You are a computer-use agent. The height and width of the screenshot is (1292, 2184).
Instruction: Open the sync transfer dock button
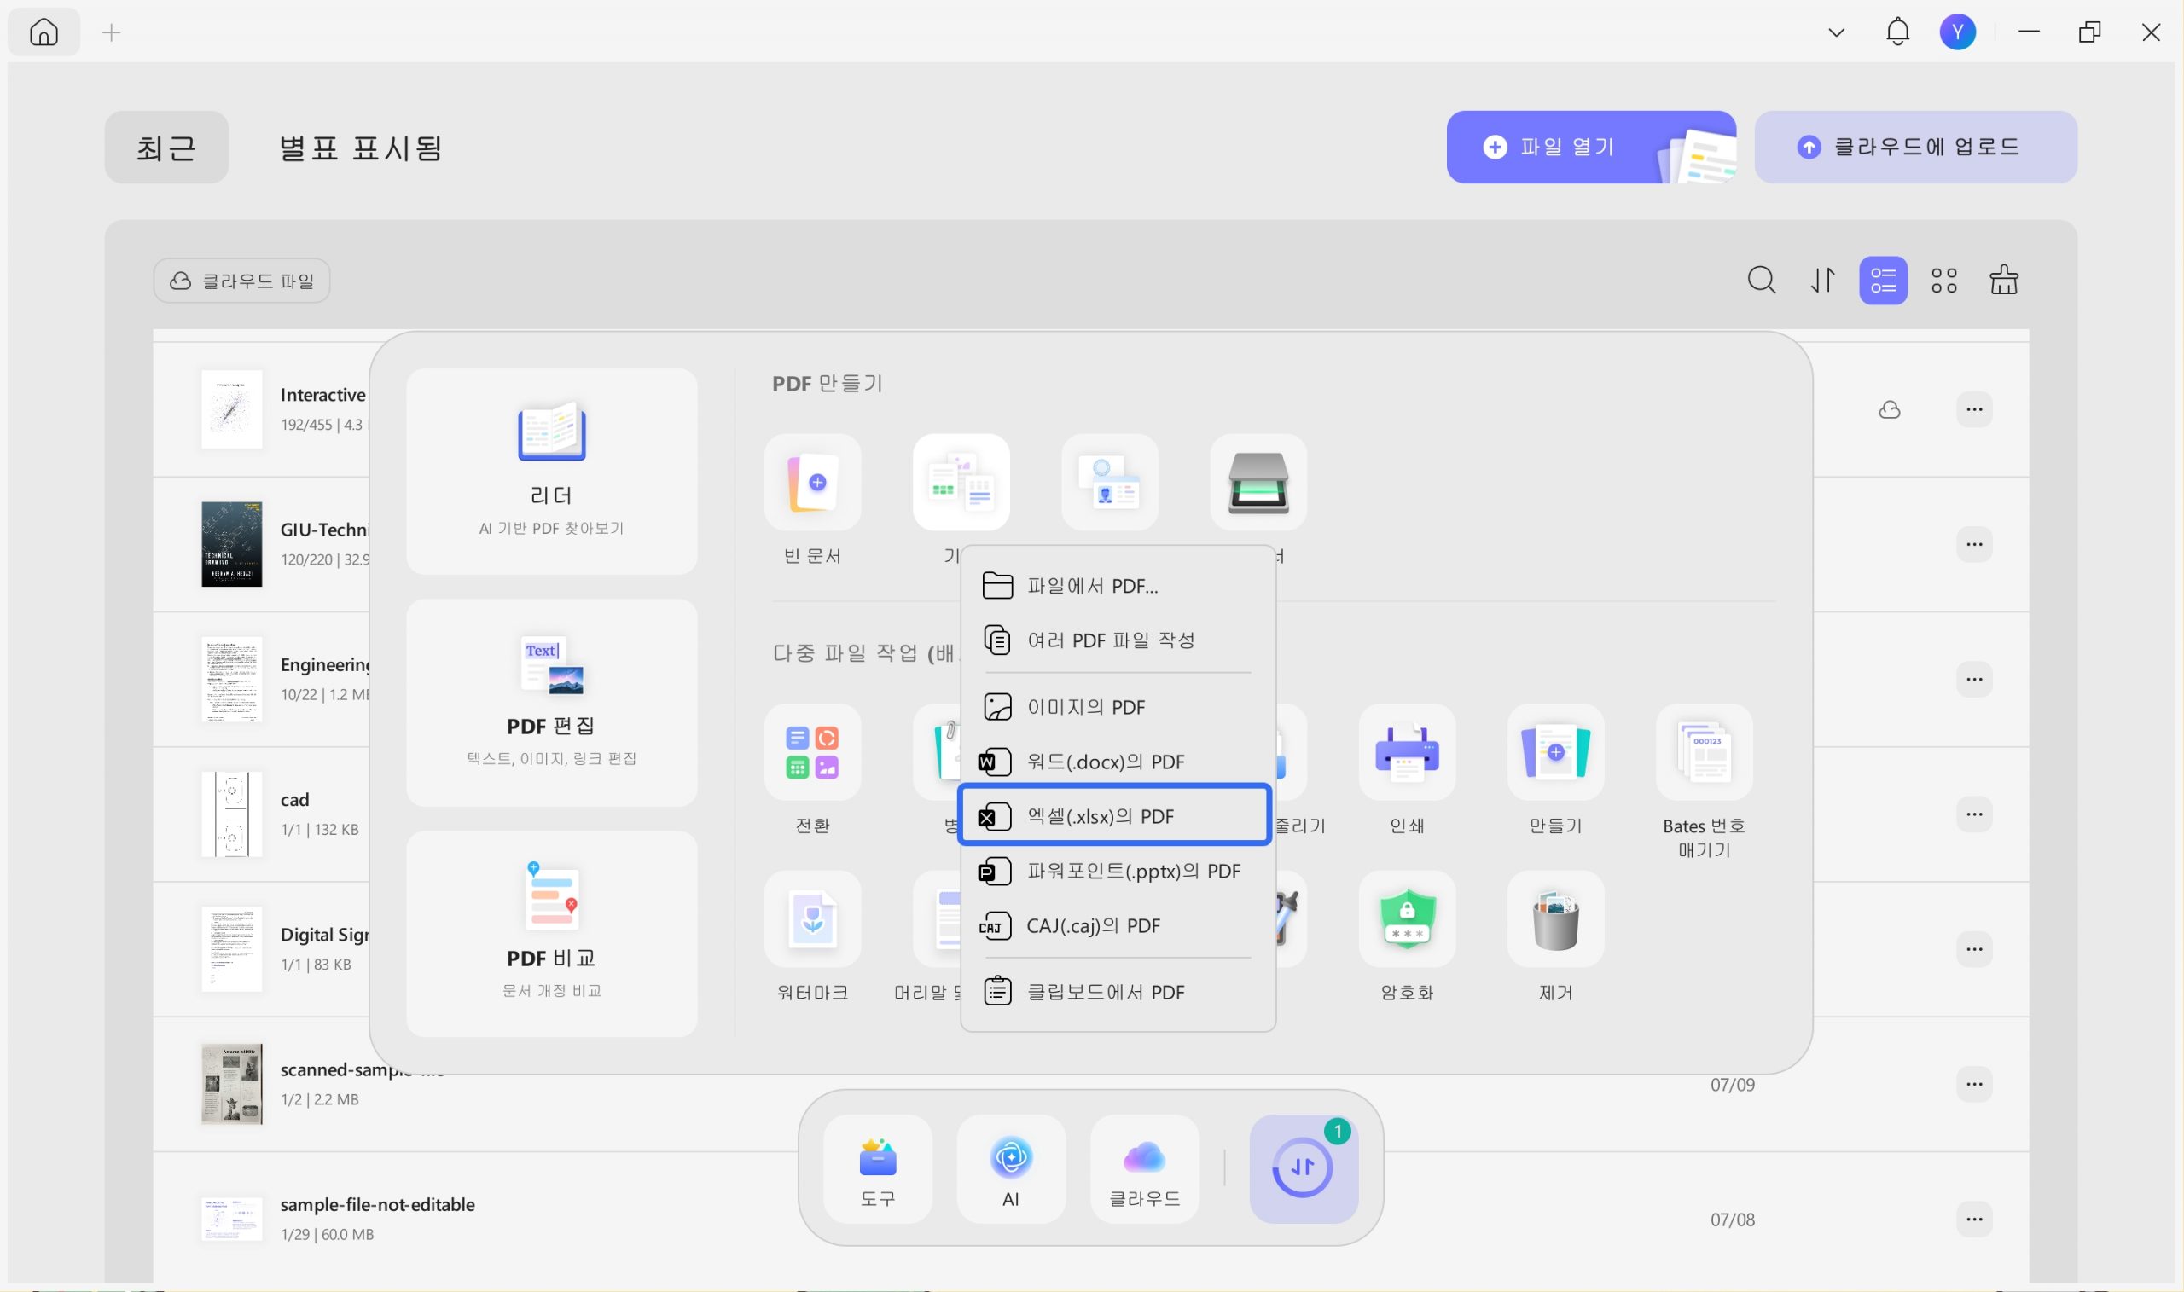coord(1304,1169)
